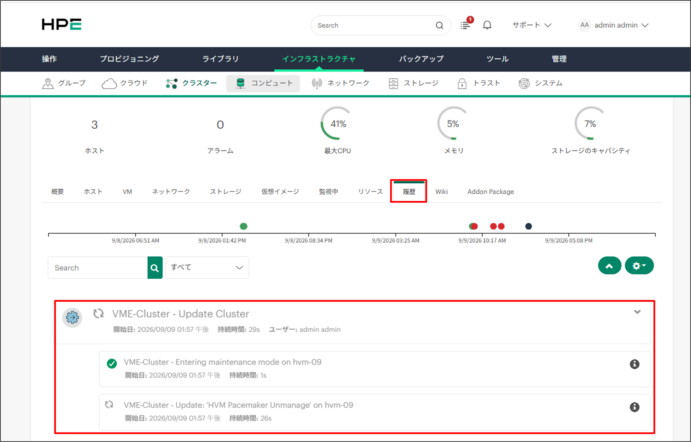Open the サポート dropdown menu
691x442 pixels.
[532, 25]
